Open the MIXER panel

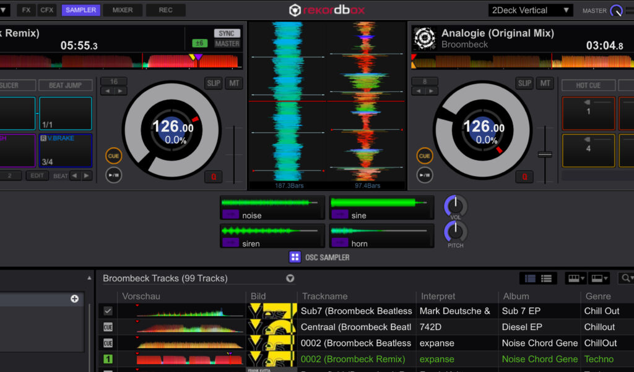pos(123,10)
